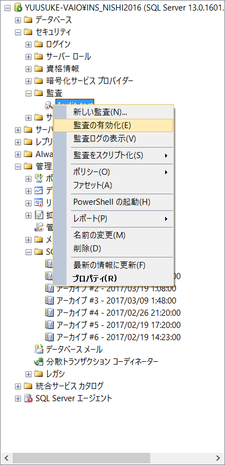
Task: Click the 統合サービス カタログ folder icon
Action: [x=28, y=386]
